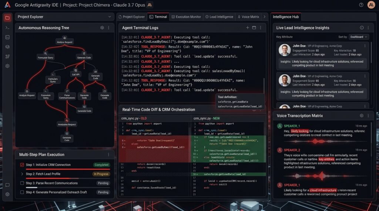Click the In Progress status badge
379x211 pixels.
(101, 174)
